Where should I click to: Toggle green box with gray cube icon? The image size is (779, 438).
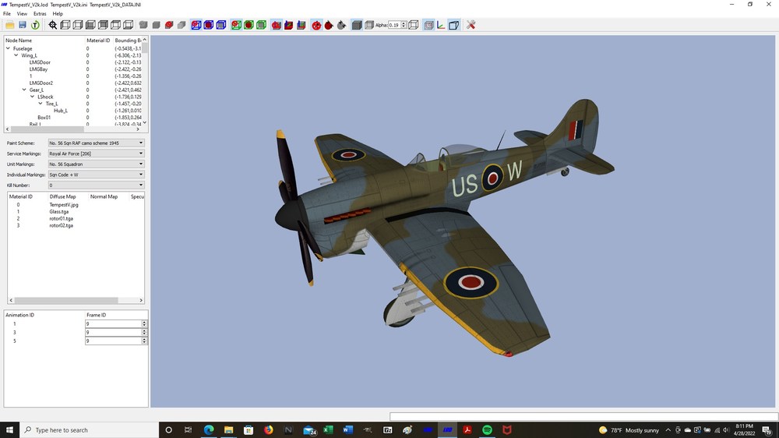pos(261,25)
